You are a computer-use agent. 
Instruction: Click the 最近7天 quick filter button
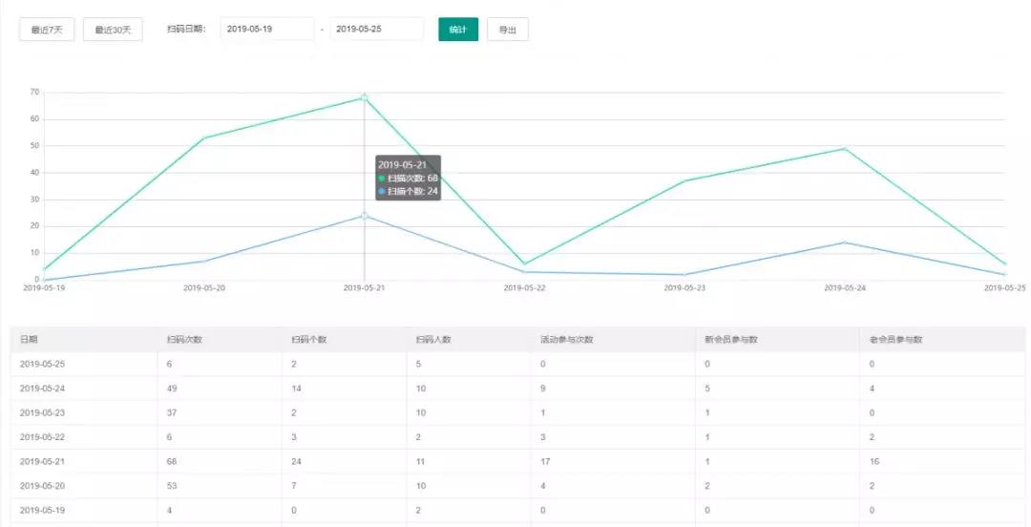point(47,30)
